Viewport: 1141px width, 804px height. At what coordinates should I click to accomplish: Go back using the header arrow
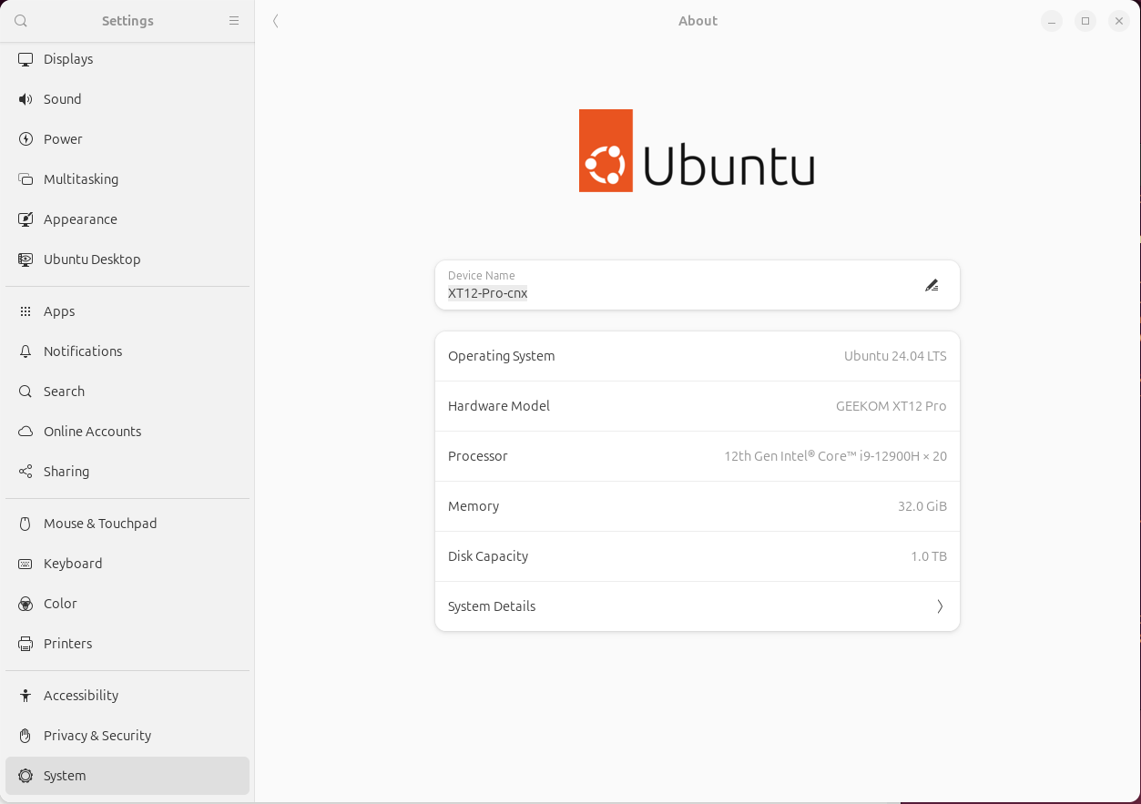click(x=275, y=21)
